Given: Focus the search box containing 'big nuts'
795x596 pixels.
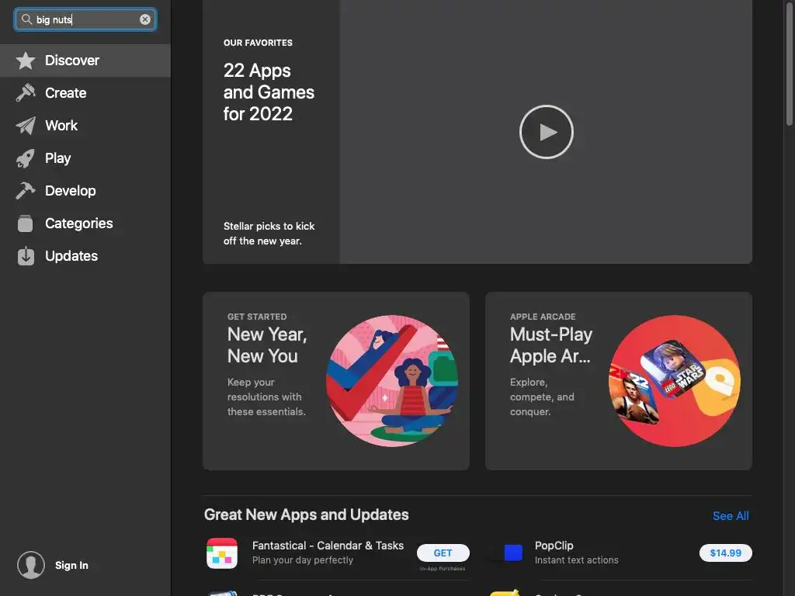Looking at the screenshot, I should (85, 19).
